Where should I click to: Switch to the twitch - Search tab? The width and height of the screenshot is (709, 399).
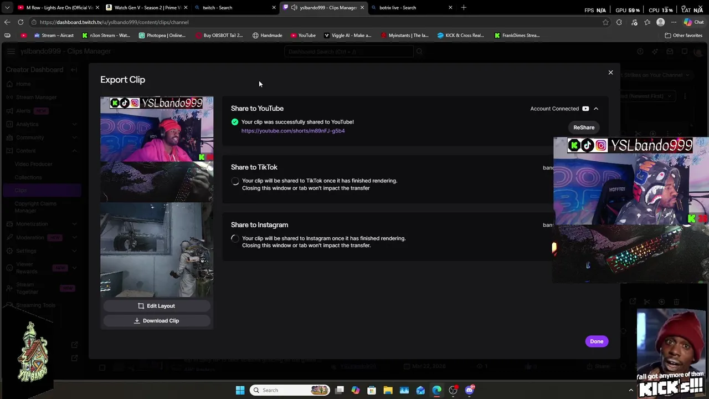click(234, 8)
